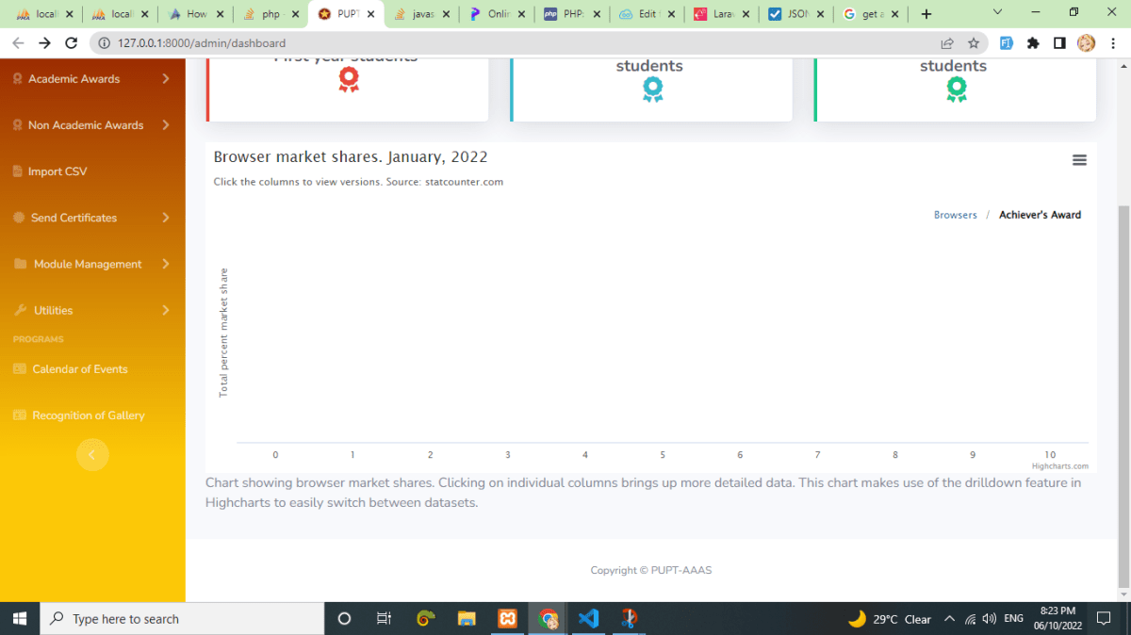
Task: Open the weather widget showing 29°C Clear
Action: [x=890, y=619]
